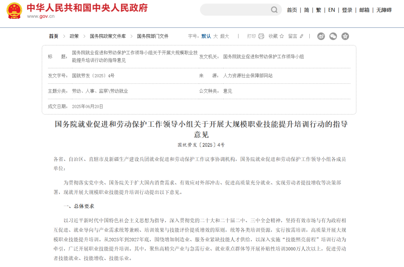The image size is (404, 267).
Task: Click the 收藏 text button
Action: (x=273, y=36)
